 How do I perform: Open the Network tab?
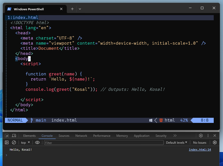pos(81,136)
